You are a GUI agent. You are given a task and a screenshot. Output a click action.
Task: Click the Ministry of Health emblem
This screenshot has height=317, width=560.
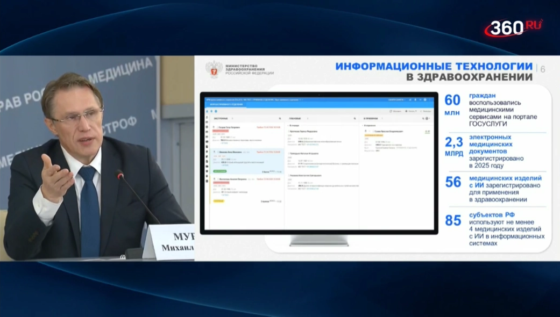(x=214, y=69)
